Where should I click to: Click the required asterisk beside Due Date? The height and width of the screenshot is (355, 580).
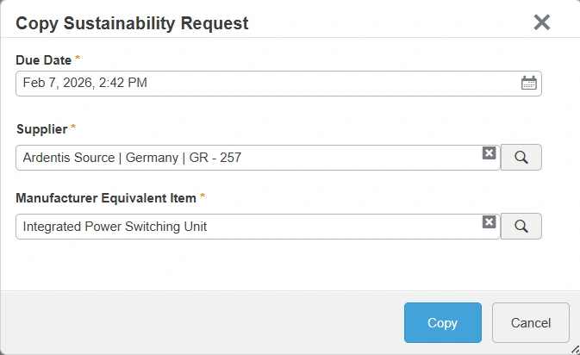coord(78,59)
